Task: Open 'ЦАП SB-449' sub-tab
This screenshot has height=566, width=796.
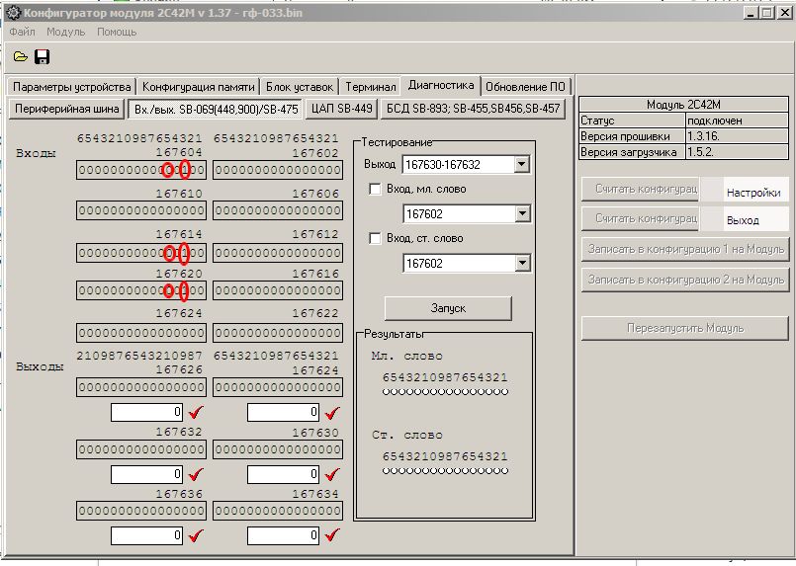Action: [342, 109]
